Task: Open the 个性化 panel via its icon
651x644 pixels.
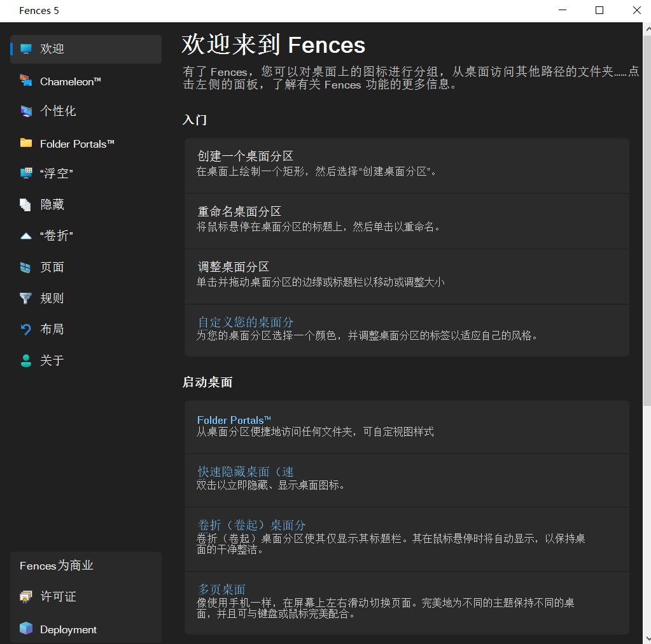Action: 25,111
